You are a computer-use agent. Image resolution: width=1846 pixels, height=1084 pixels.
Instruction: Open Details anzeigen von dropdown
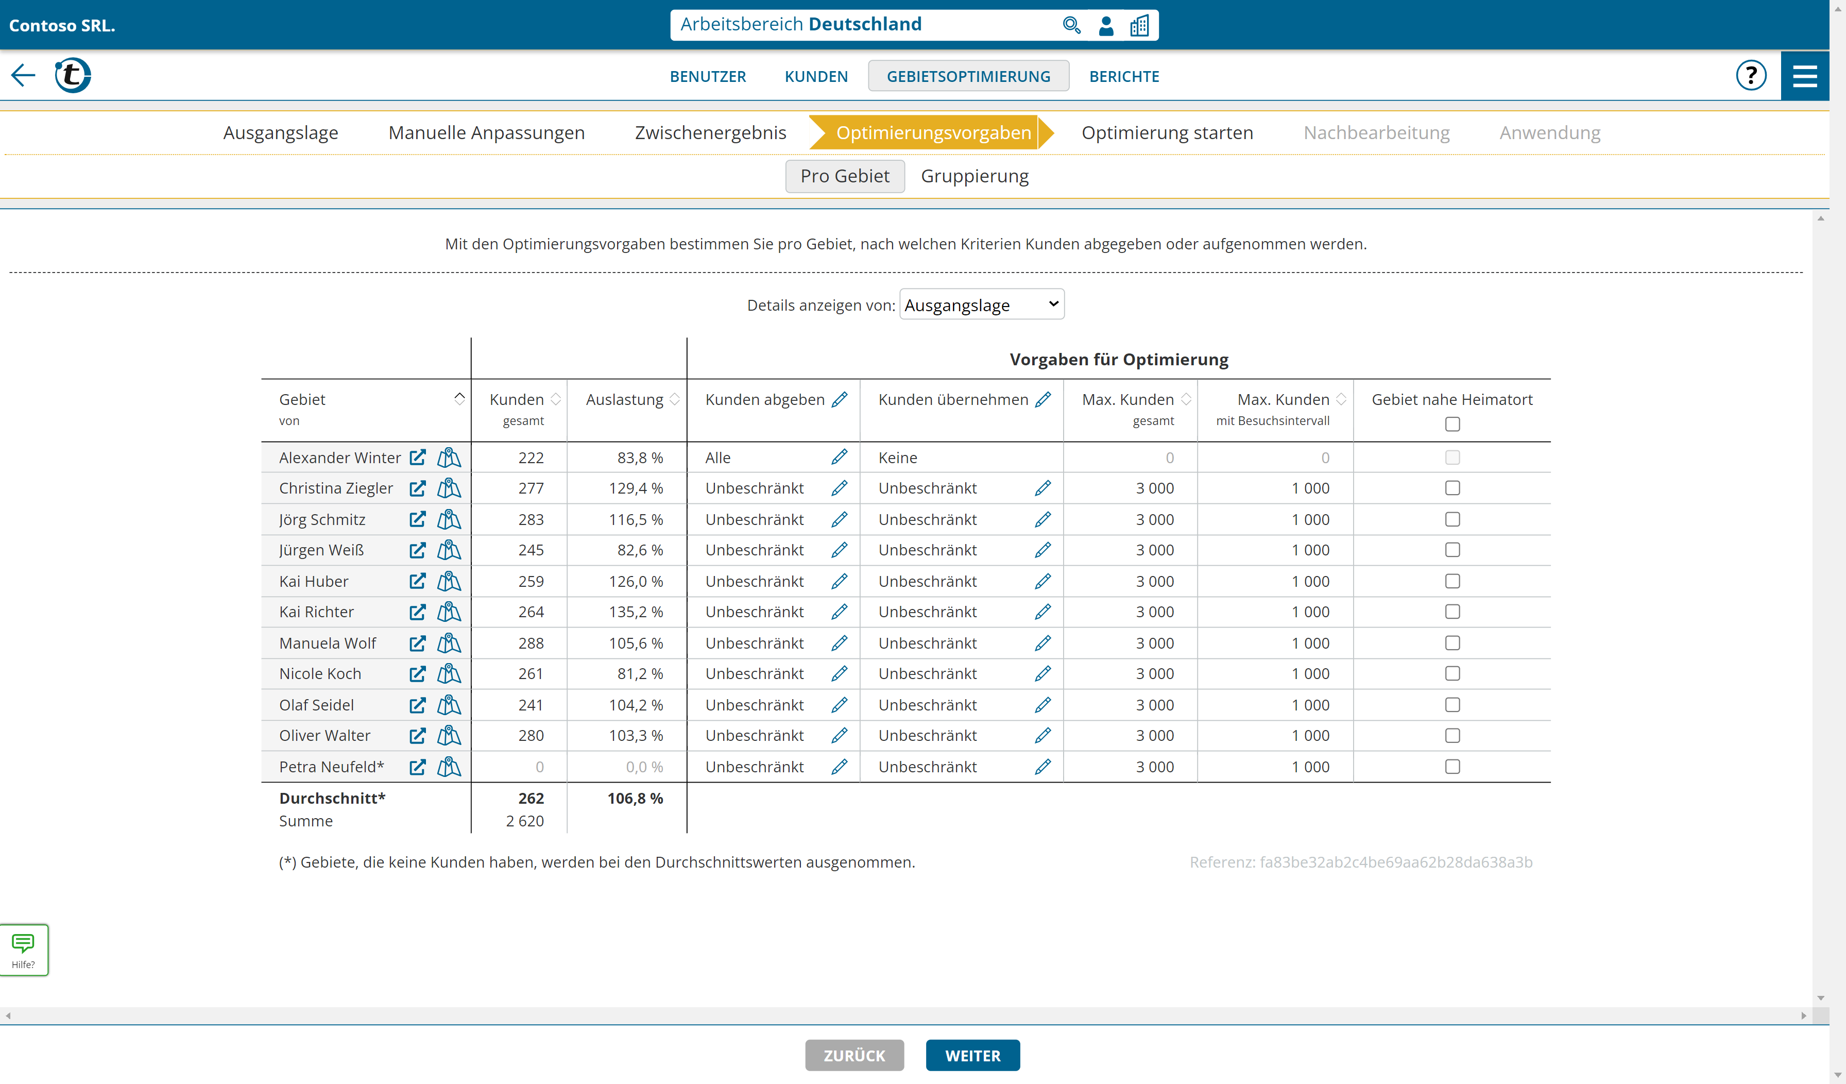[x=982, y=305]
